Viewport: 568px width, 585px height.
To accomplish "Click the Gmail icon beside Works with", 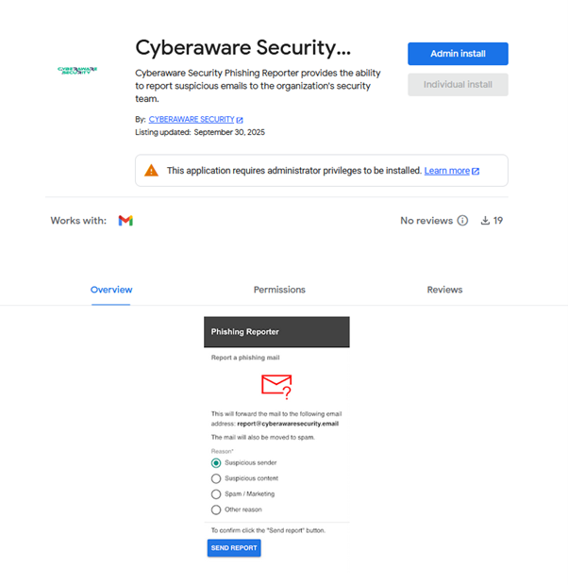I will pos(125,221).
